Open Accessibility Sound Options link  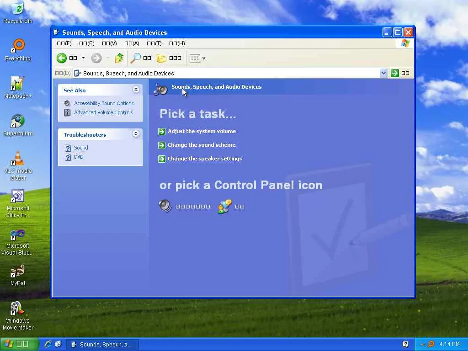(x=104, y=103)
